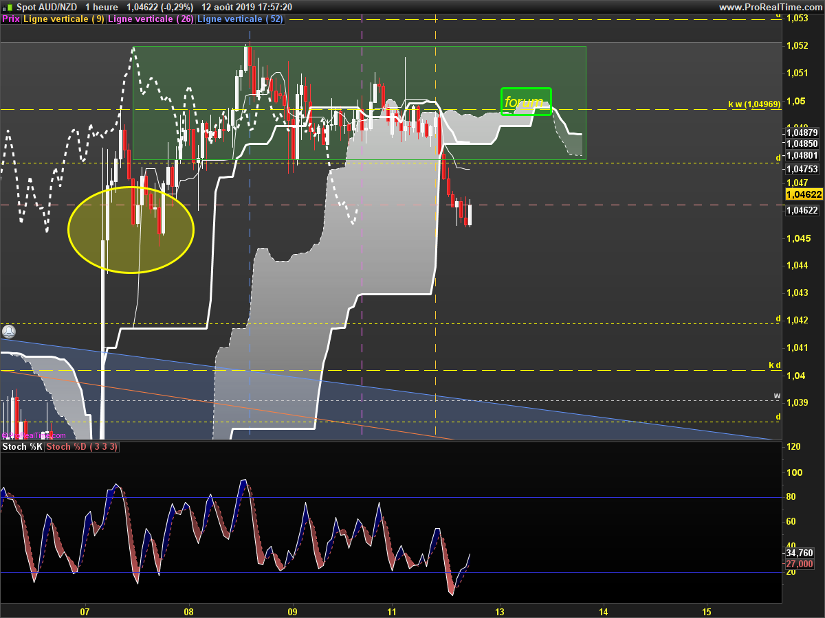
Task: Click the highlighted 1,04622 current price tag
Action: 803,194
